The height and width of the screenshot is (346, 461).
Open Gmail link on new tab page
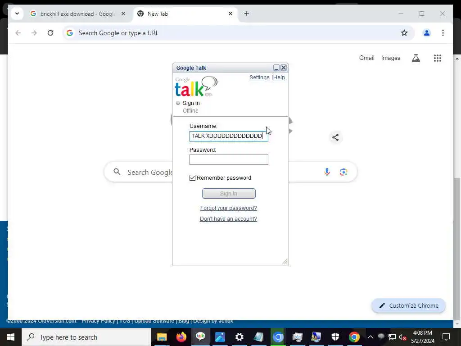tap(366, 58)
